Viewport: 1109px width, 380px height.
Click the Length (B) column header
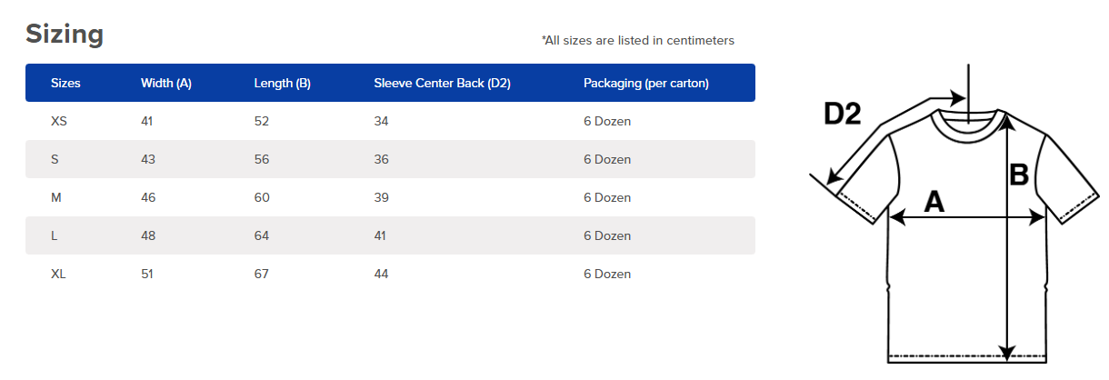coord(282,83)
